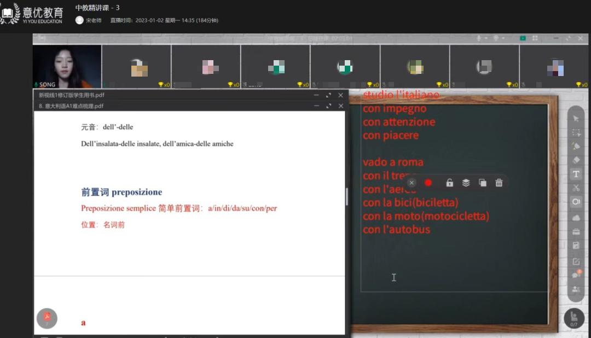Open the courseware toolbox icon
This screenshot has height=338, width=591.
coord(576,231)
